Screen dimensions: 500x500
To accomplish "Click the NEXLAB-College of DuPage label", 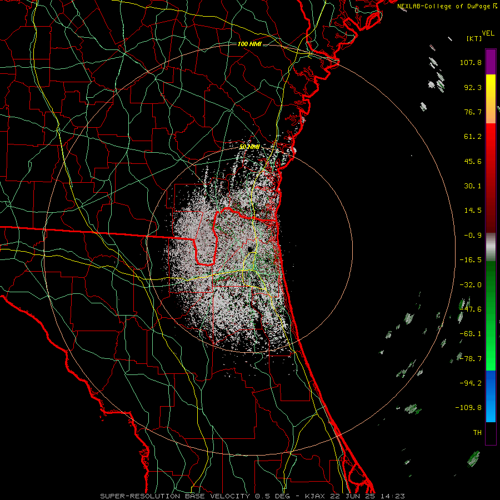I will tap(447, 6).
